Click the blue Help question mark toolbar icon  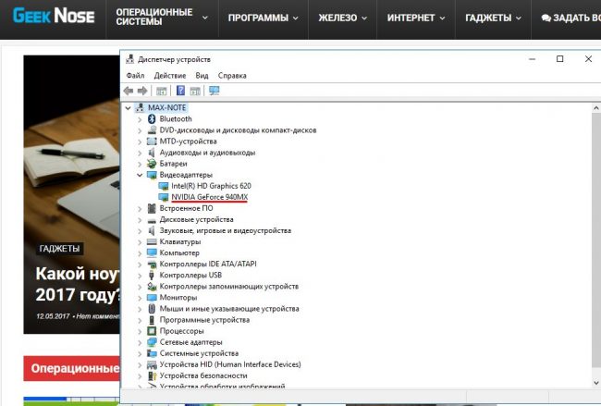coord(180,91)
